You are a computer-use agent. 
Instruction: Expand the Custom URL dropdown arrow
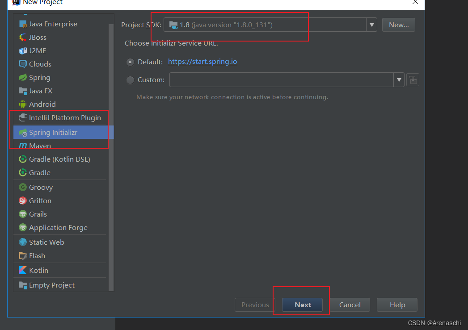click(399, 80)
